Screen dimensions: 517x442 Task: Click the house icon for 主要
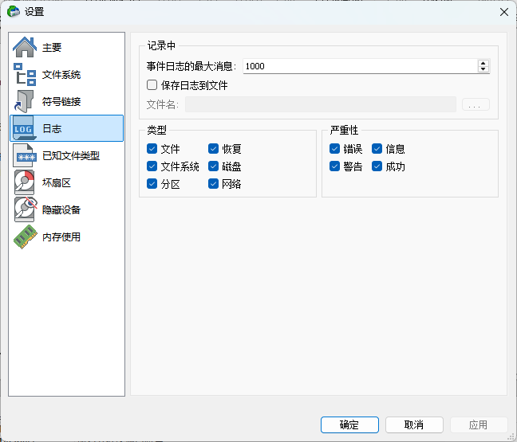coord(25,47)
